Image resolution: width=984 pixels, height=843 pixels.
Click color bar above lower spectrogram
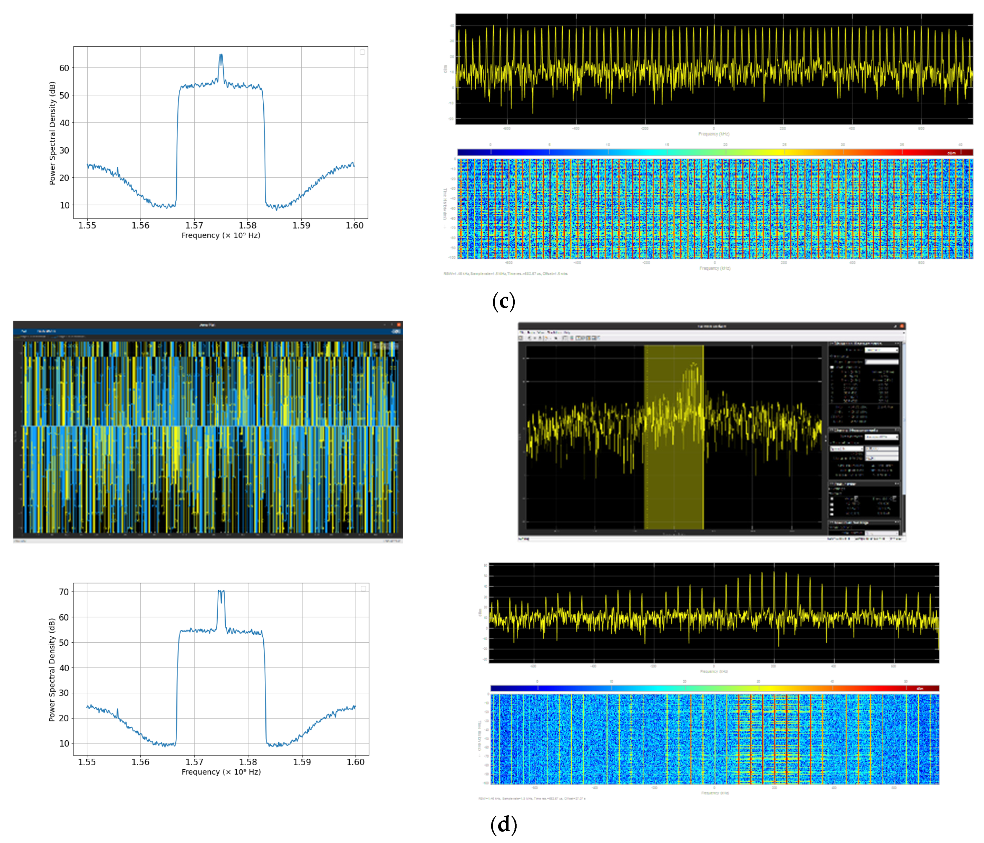tap(714, 688)
